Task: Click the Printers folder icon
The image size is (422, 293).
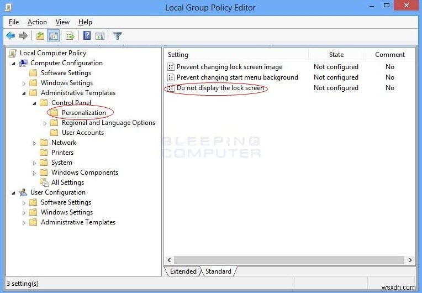Action: pos(44,153)
